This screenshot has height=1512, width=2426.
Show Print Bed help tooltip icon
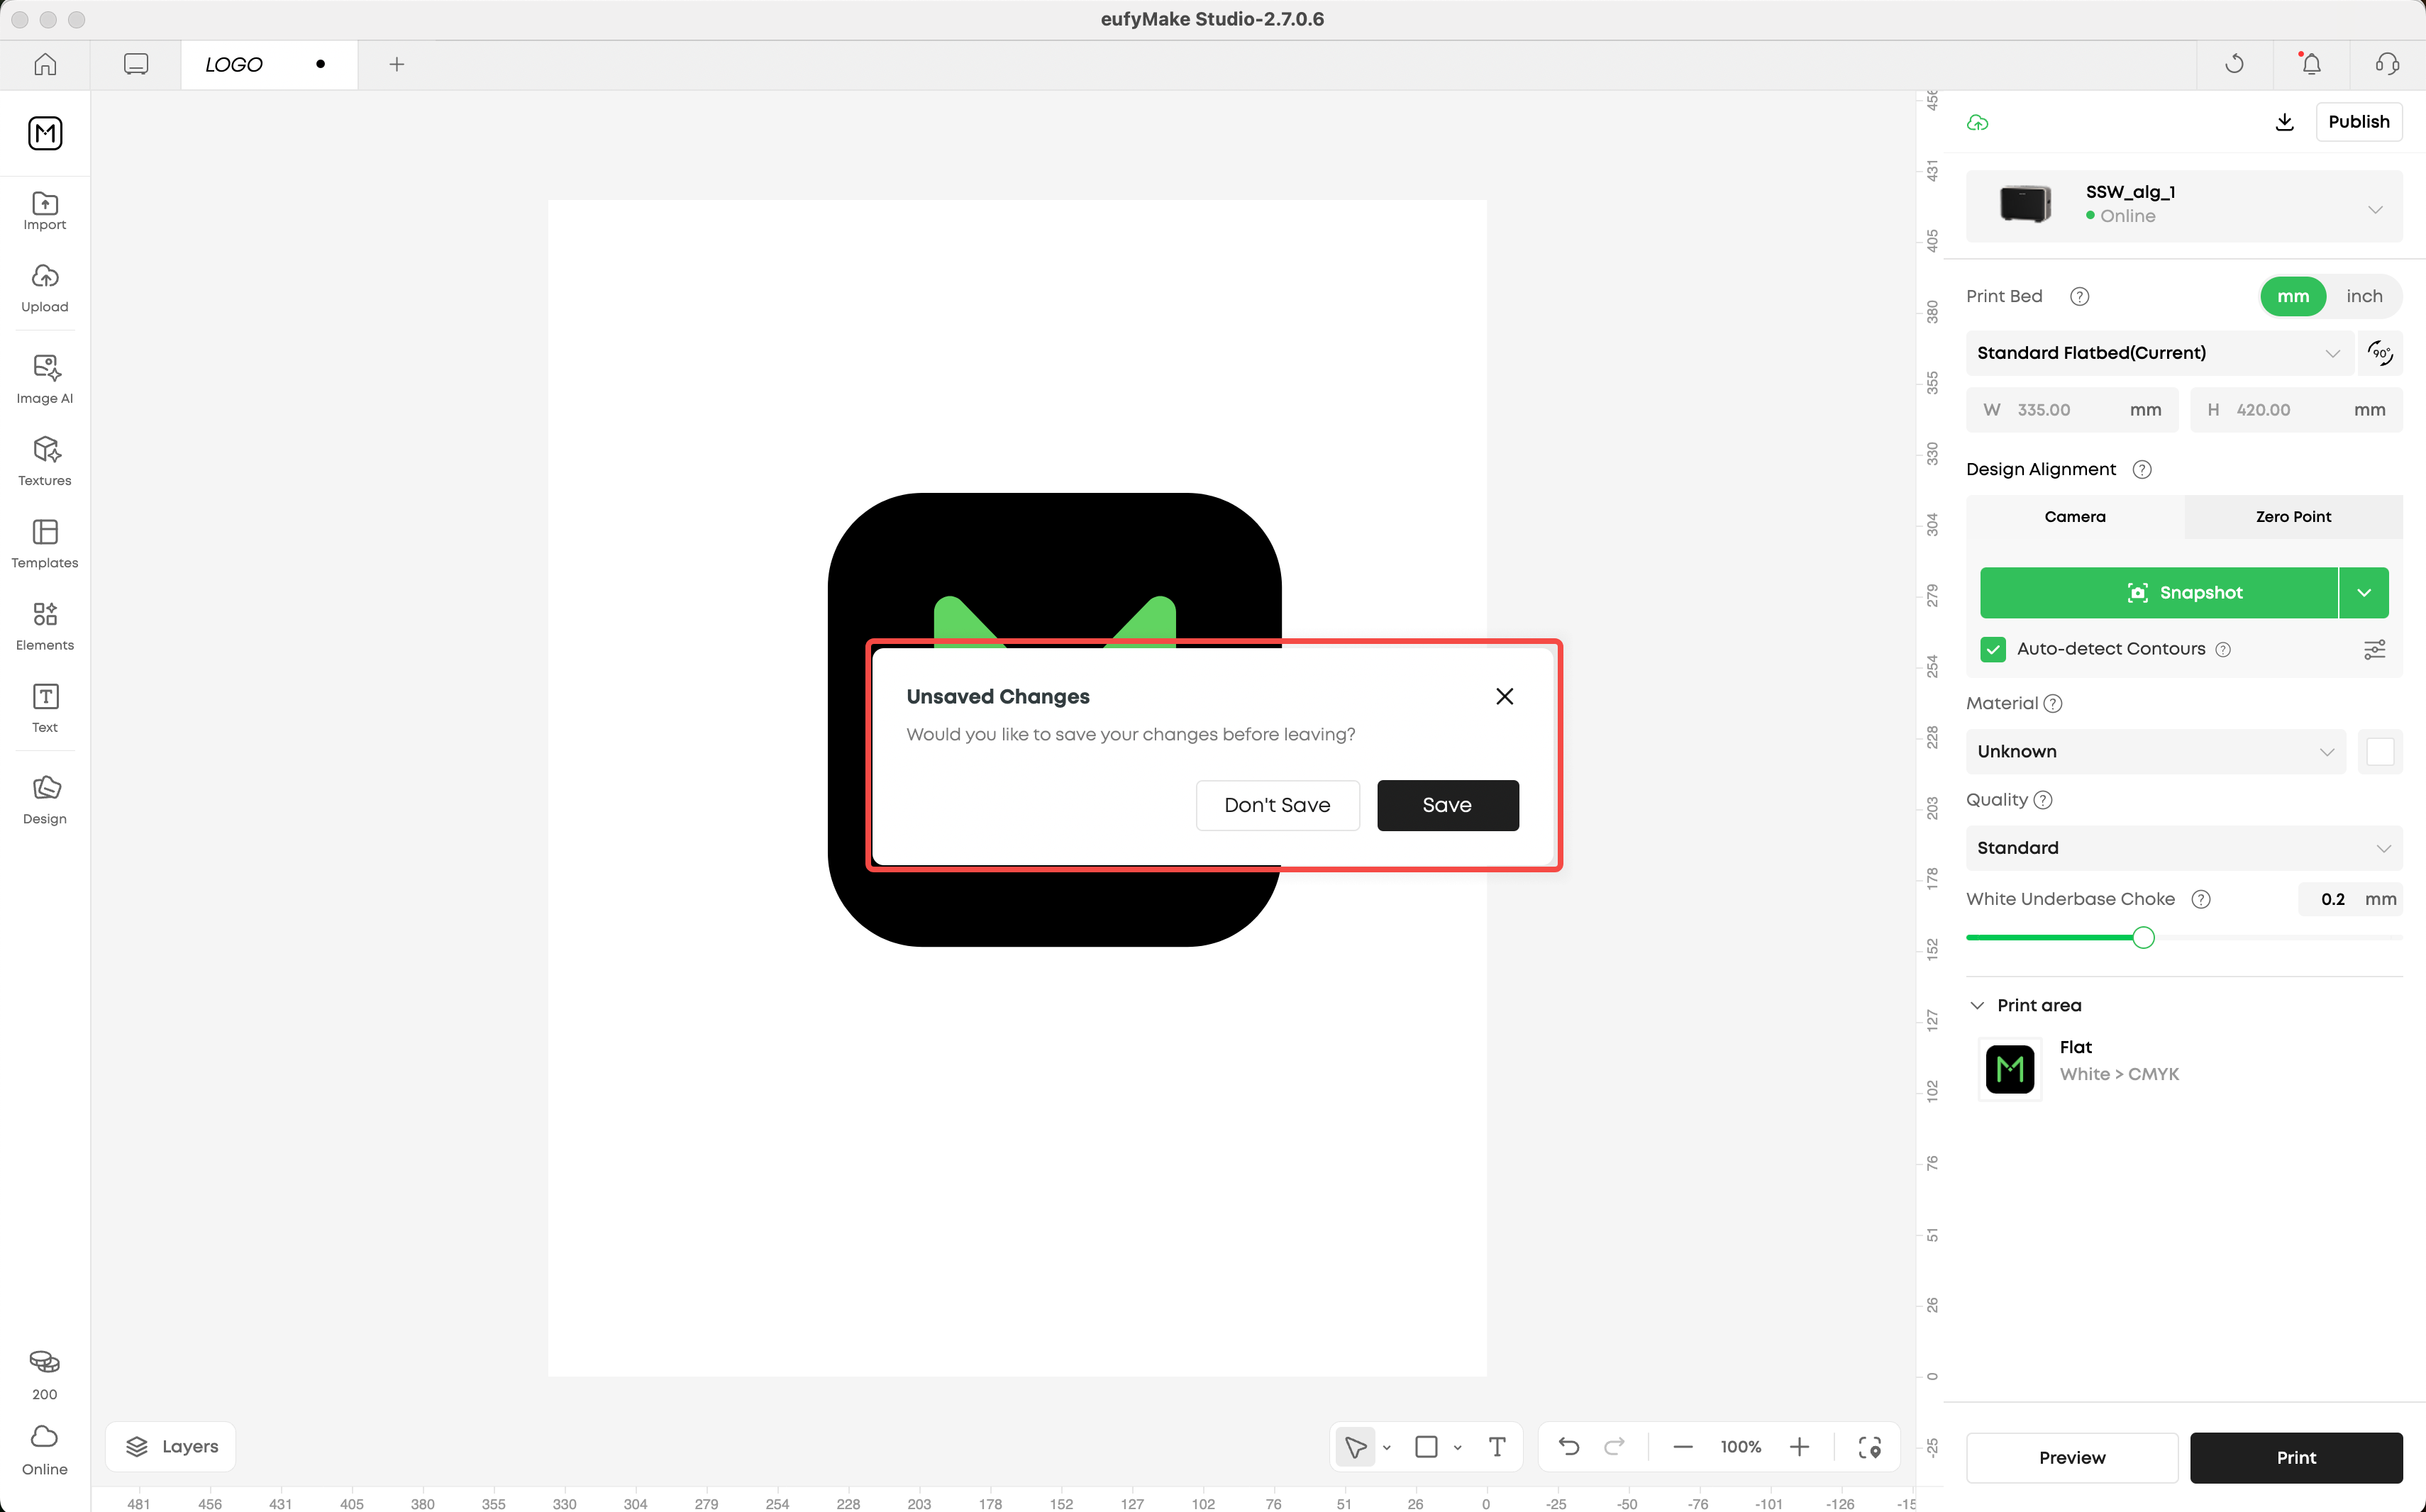click(x=2079, y=296)
